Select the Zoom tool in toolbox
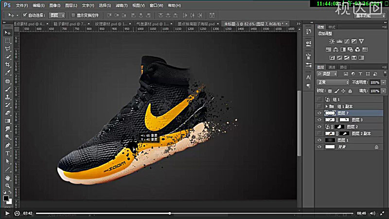 coord(8,186)
